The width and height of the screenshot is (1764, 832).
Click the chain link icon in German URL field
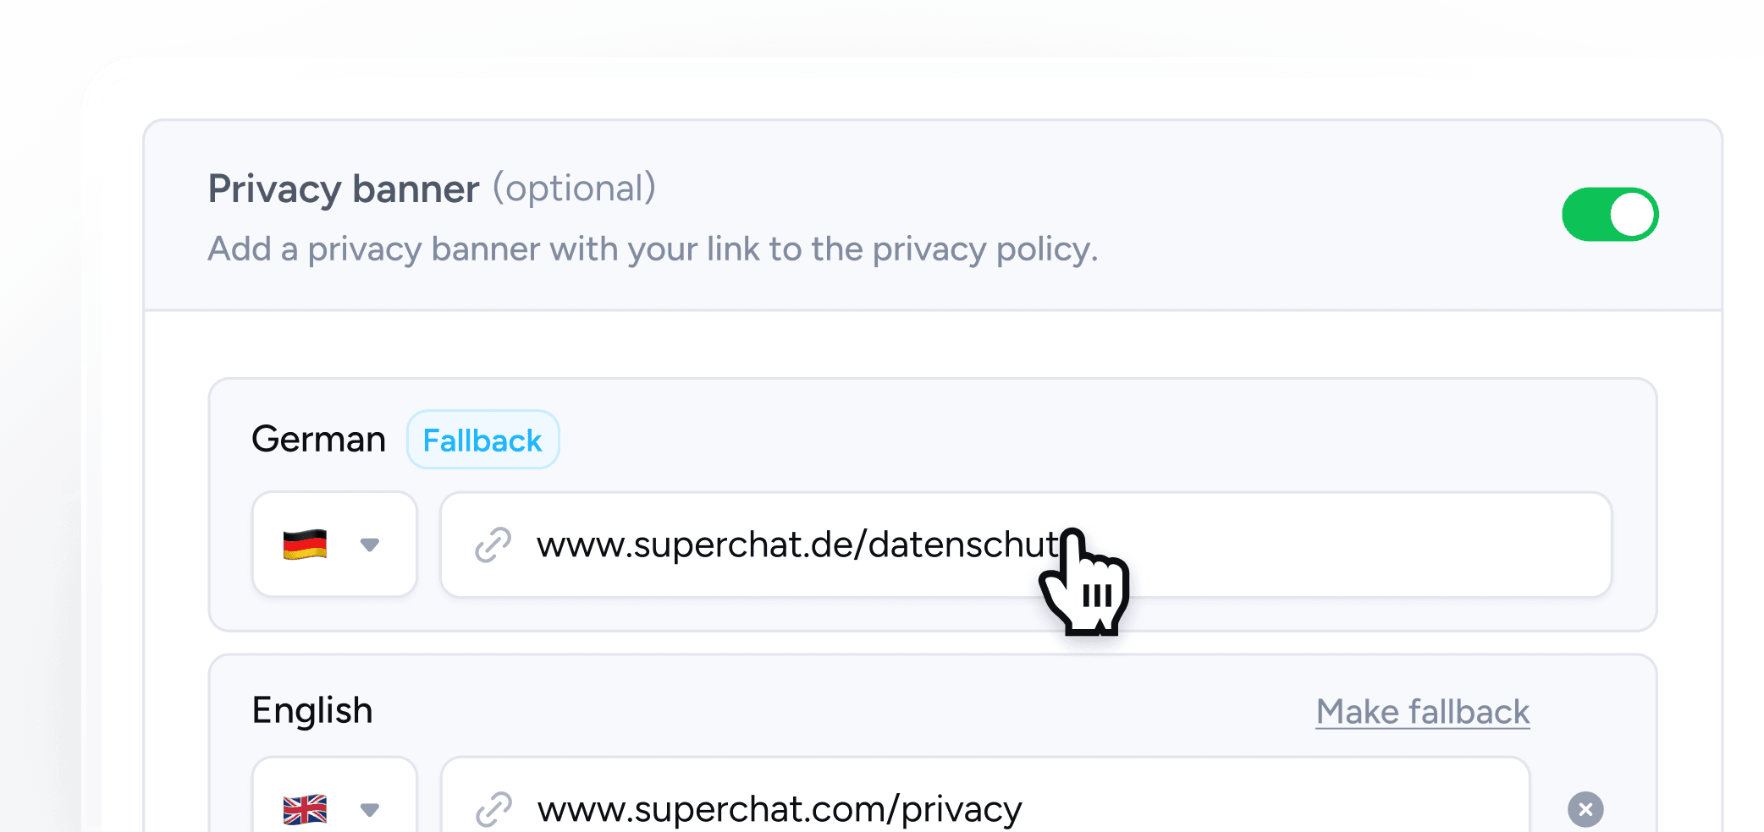click(x=493, y=545)
